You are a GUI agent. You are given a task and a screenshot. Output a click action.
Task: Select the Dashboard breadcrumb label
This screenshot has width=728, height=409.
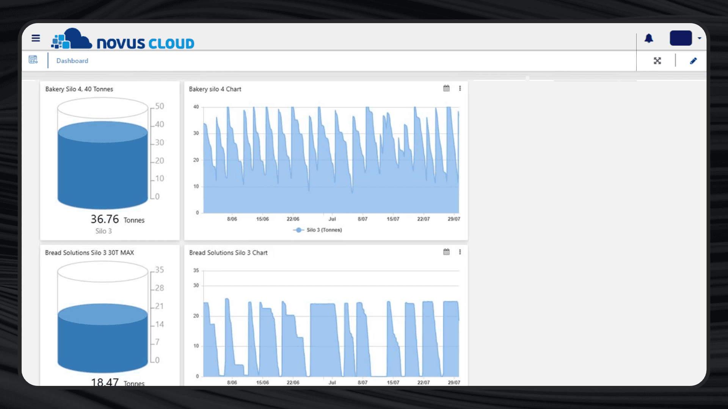coord(72,61)
